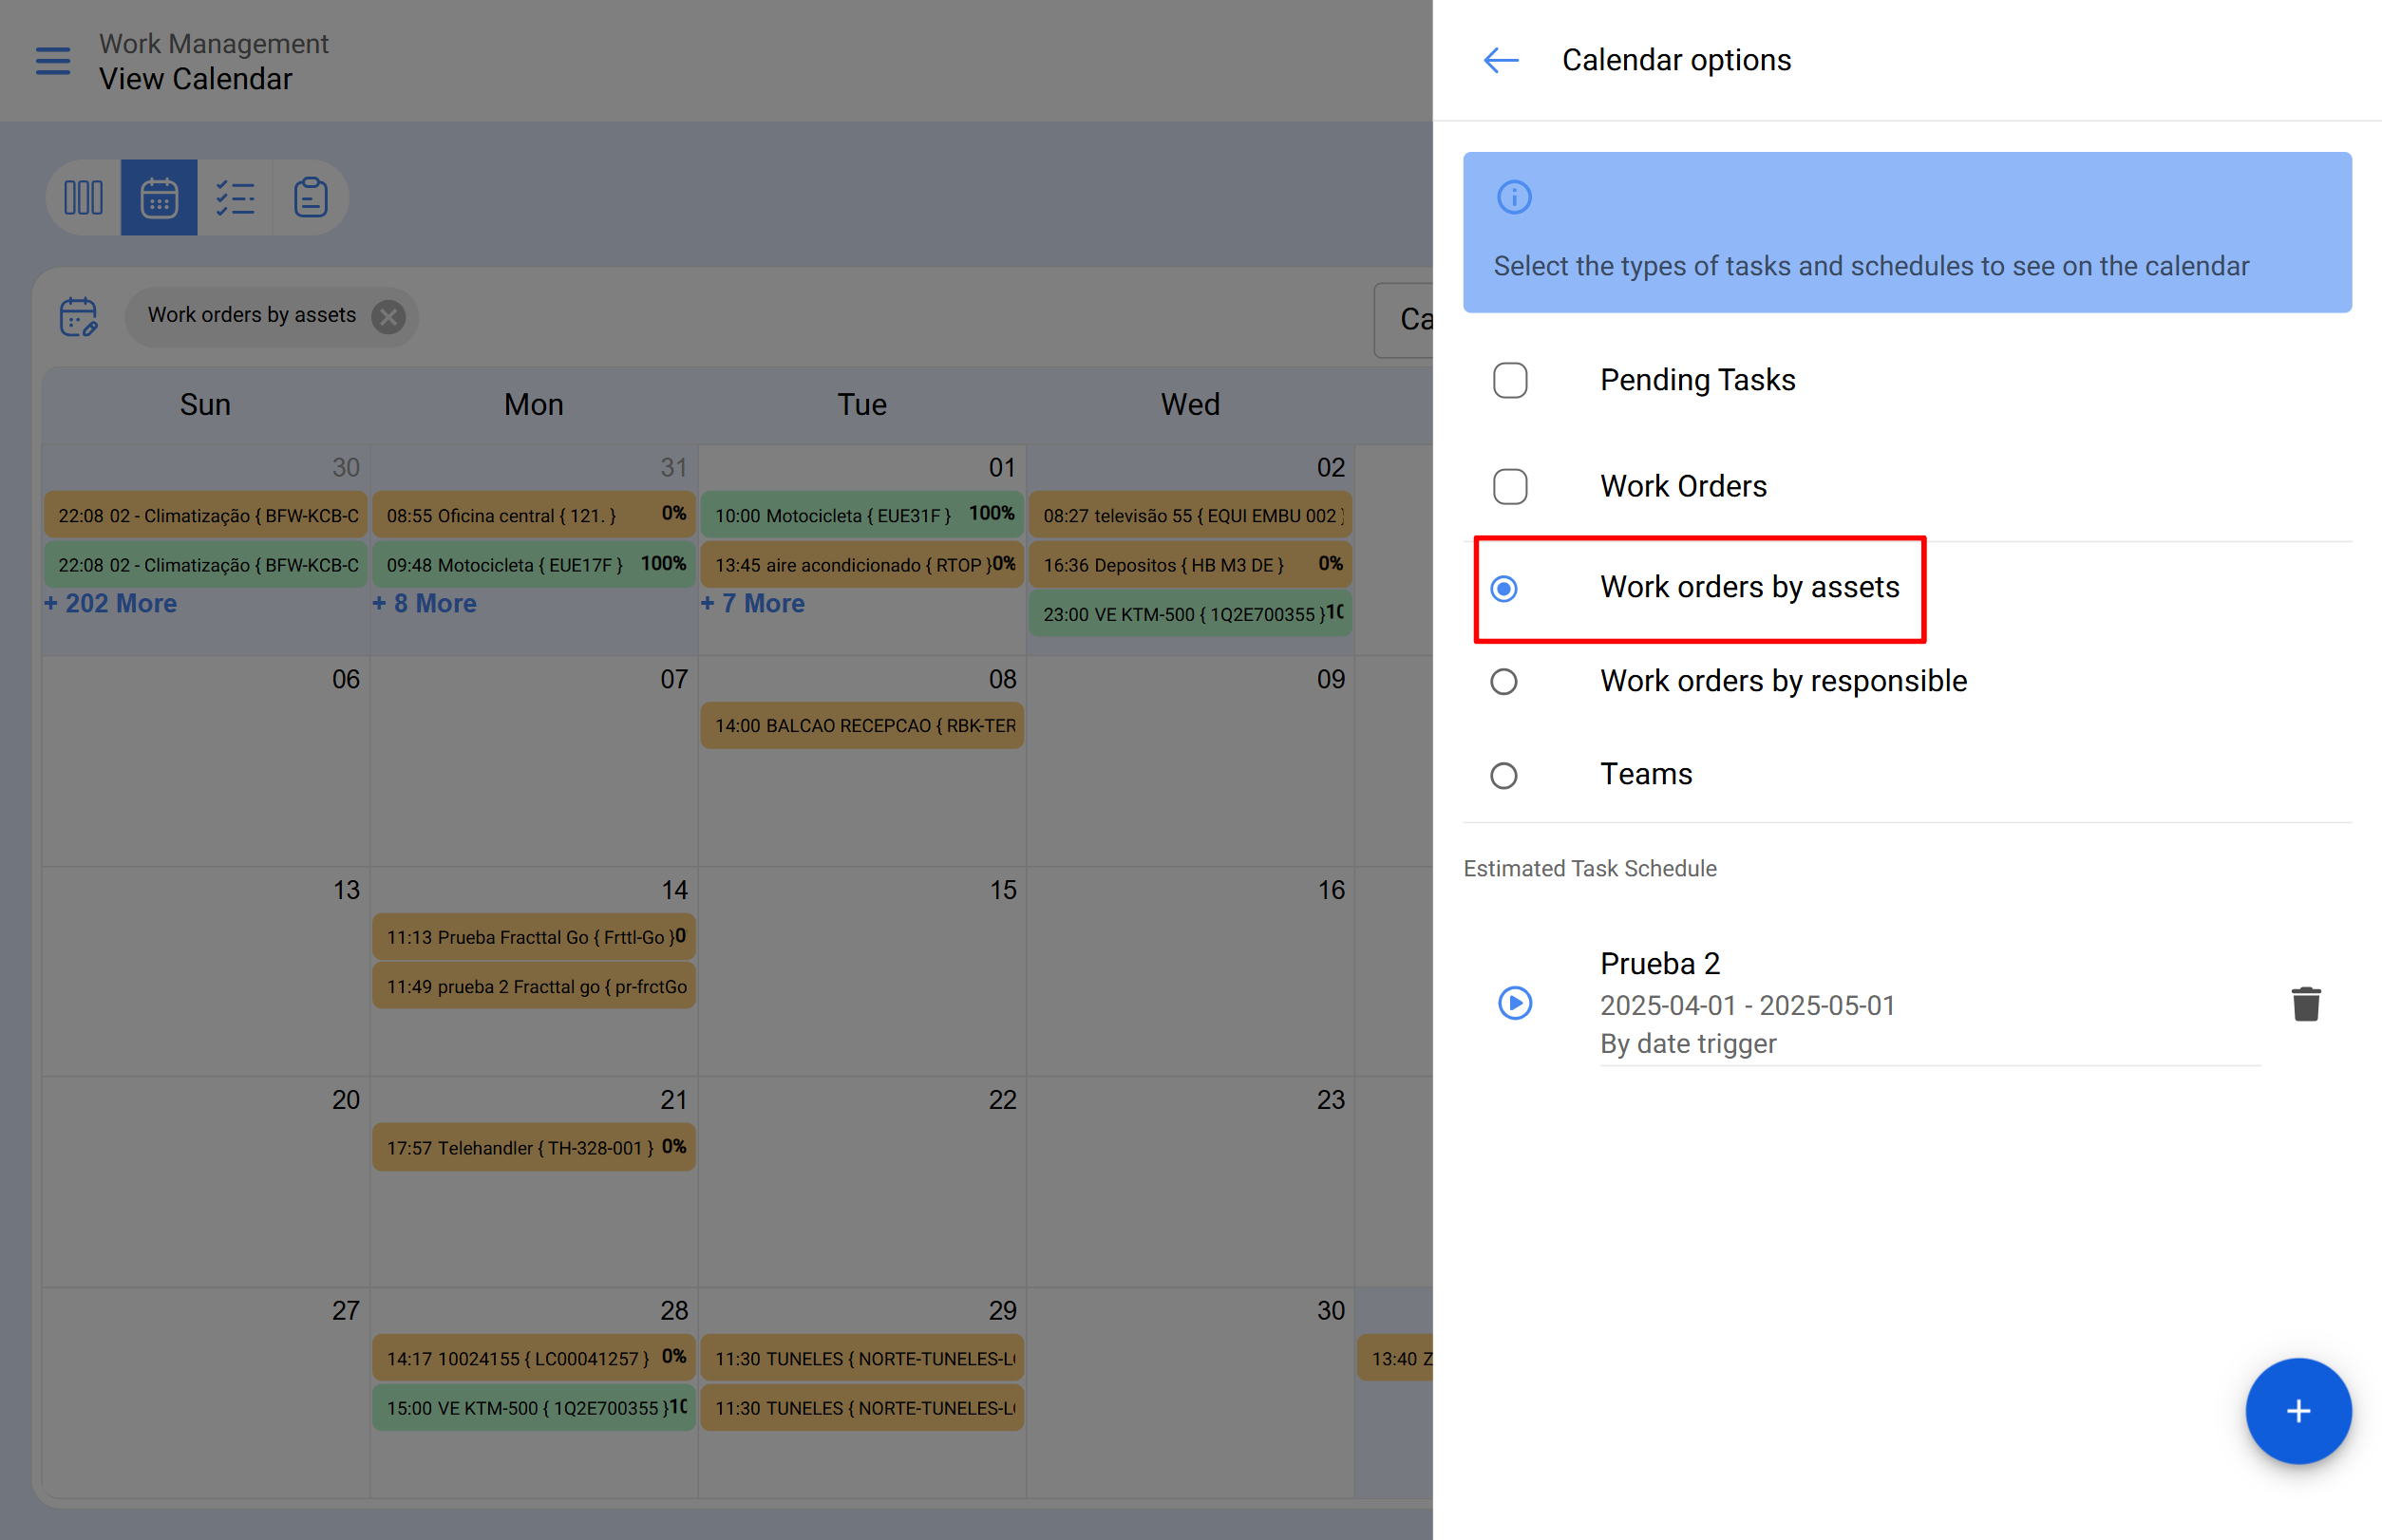Screen dimensions: 2382x1540
Task: Select day 22 cell in calendar
Action: pos(862,1182)
